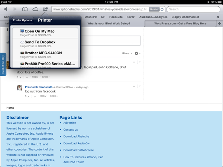Open a new tab with plus icon

(x=219, y=24)
